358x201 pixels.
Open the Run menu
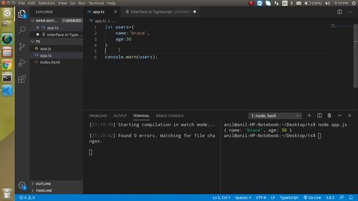pyautogui.click(x=82, y=3)
